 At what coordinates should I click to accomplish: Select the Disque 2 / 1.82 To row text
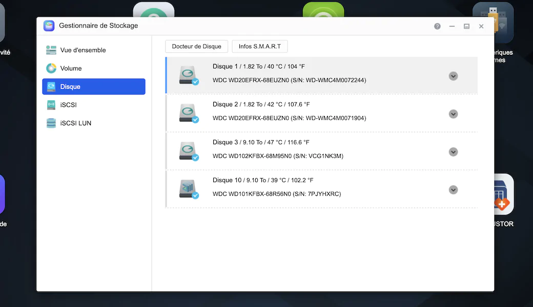pos(261,104)
